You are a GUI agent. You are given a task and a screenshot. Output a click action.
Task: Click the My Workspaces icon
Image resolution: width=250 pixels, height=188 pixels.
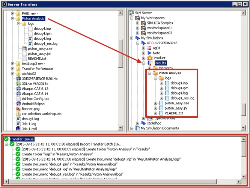(x=137, y=18)
